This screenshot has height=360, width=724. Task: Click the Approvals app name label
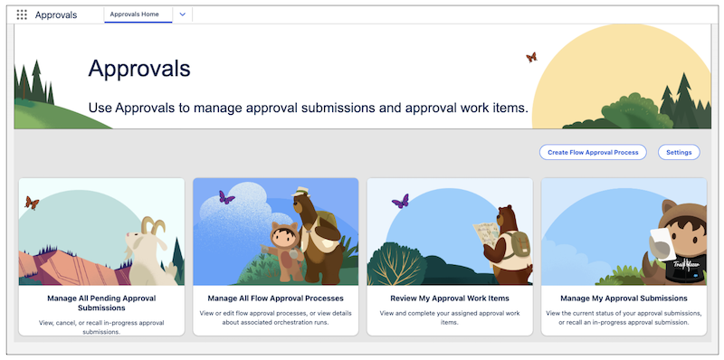pos(56,15)
